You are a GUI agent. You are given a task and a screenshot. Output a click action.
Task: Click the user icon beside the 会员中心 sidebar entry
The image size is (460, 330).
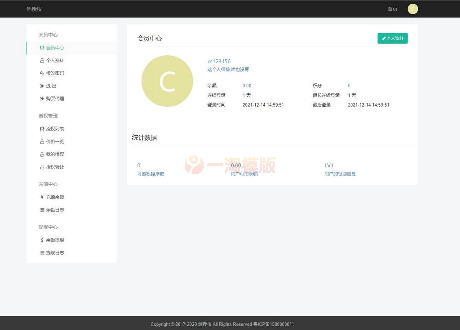pyautogui.click(x=42, y=48)
